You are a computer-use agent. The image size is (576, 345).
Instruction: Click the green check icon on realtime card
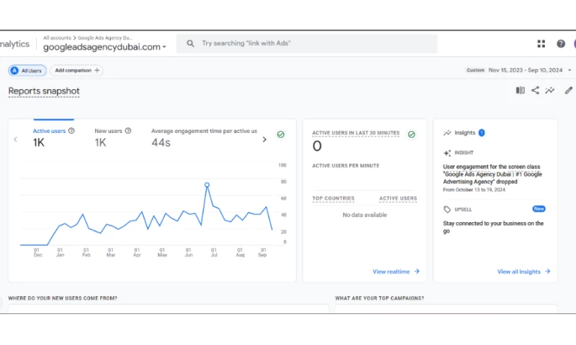[x=411, y=134]
